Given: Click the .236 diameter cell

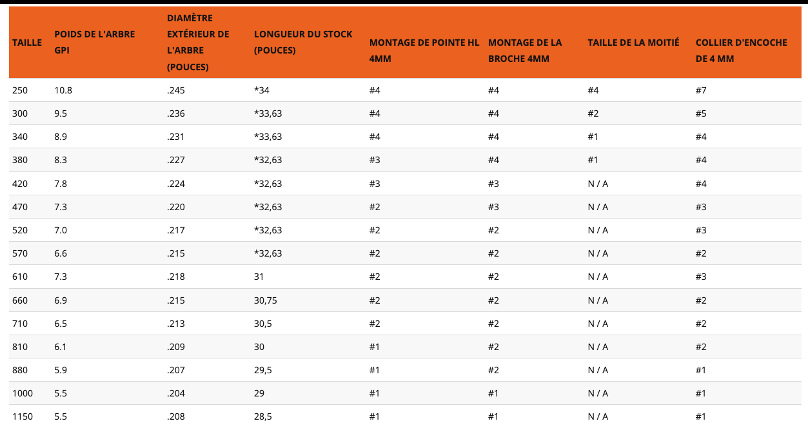Looking at the screenshot, I should (175, 113).
